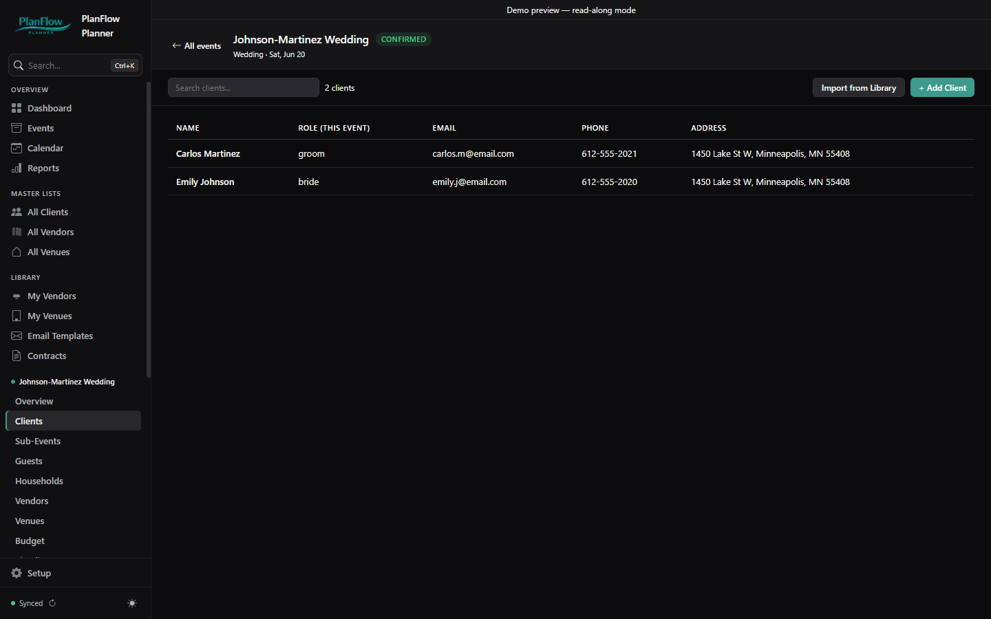Click the All Vendors icon
The height and width of the screenshot is (619, 991).
click(x=17, y=232)
